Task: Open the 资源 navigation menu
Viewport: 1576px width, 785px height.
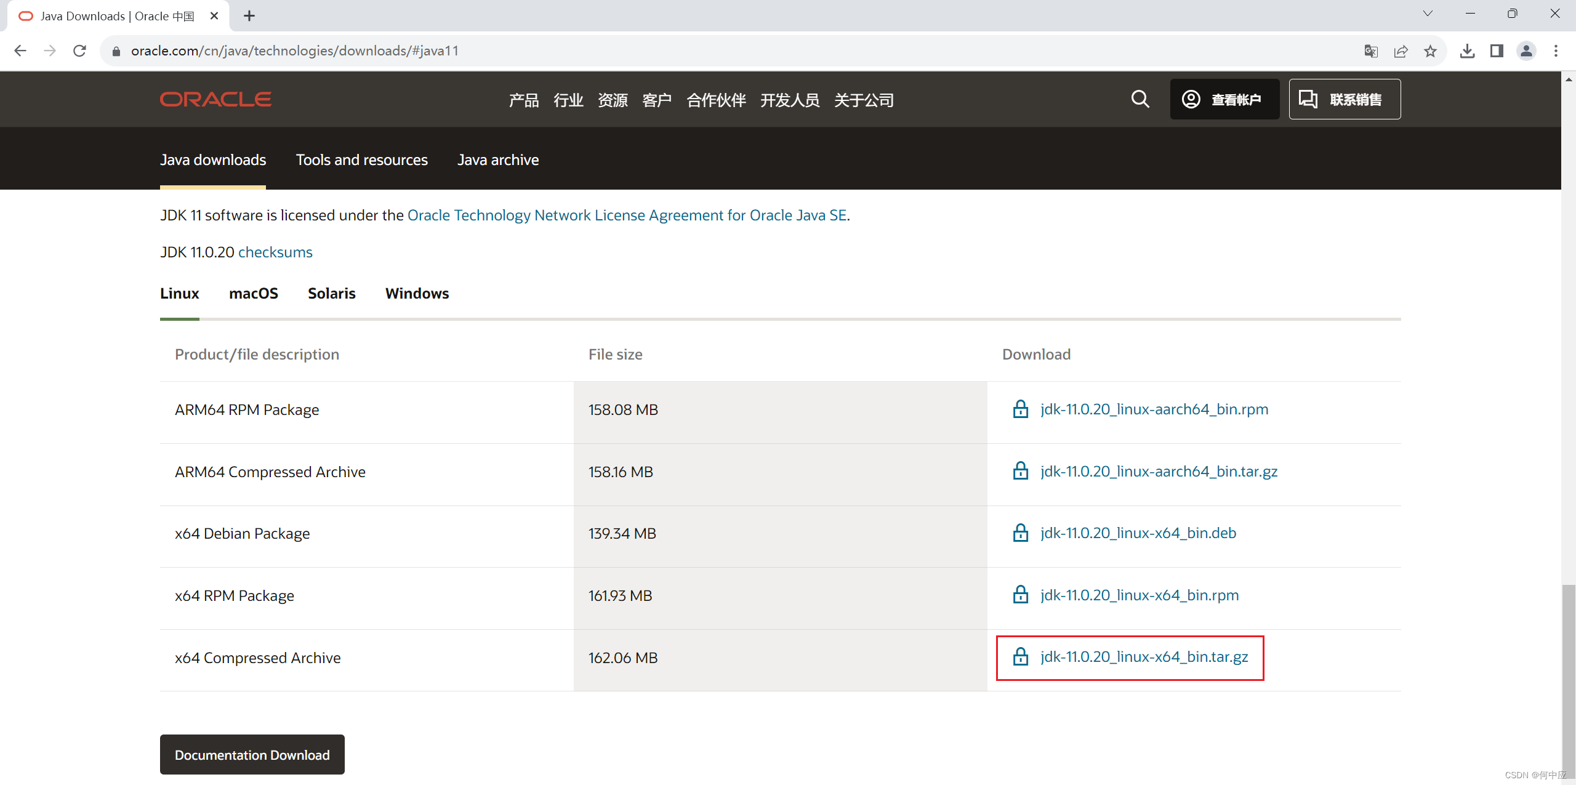Action: 613,100
